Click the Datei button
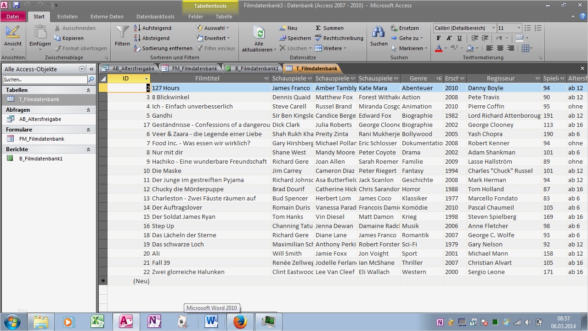The image size is (588, 331). (x=13, y=17)
